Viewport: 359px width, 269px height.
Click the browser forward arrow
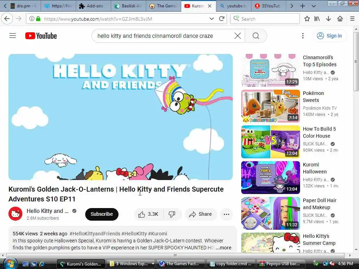click(x=19, y=19)
